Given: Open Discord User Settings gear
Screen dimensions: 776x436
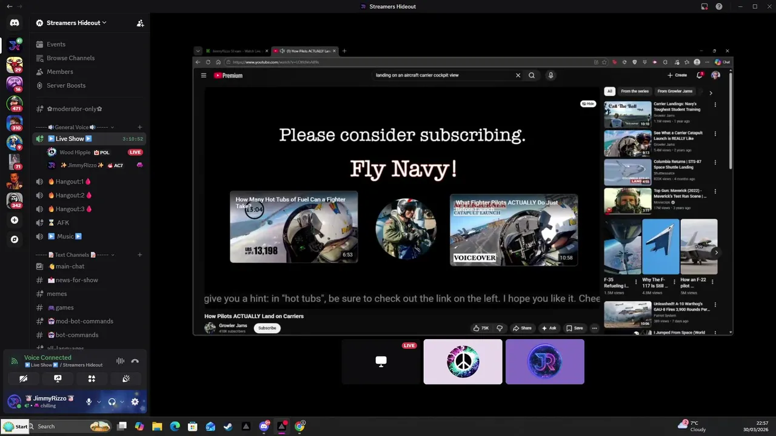Looking at the screenshot, I should point(135,401).
